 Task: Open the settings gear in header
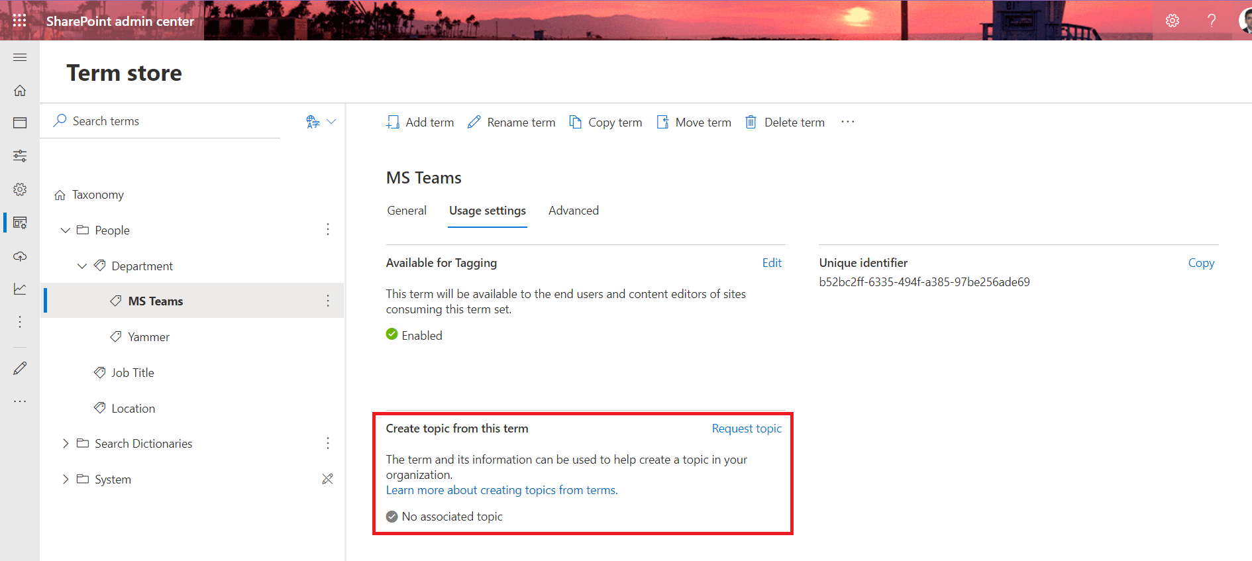coord(1172,21)
